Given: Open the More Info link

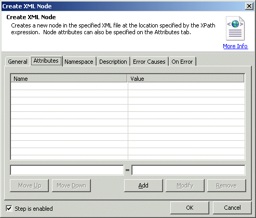Looking at the screenshot, I should click(235, 46).
